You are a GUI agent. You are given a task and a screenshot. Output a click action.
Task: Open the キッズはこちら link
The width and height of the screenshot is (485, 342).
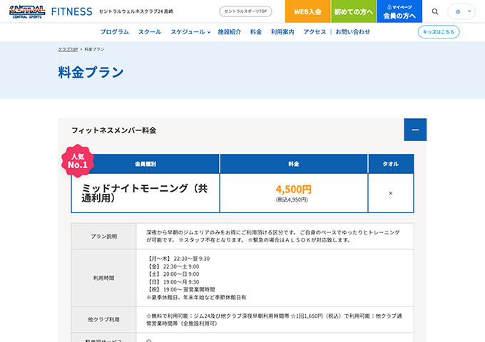pyautogui.click(x=438, y=32)
